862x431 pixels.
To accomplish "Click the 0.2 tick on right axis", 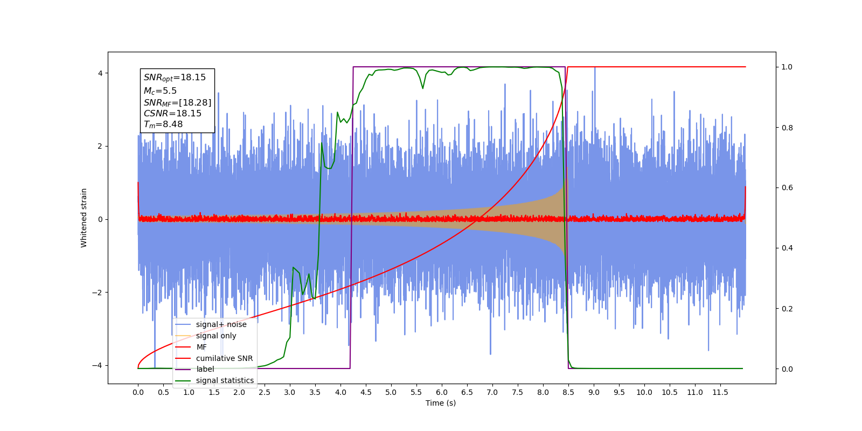I will [x=787, y=309].
